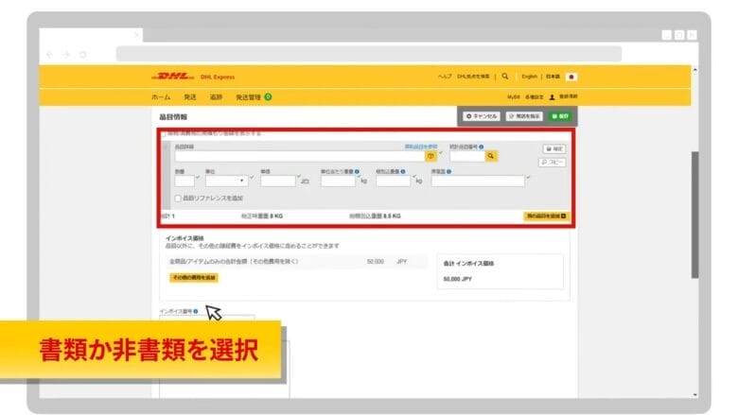Click the blue link above item description field
This screenshot has height=415, width=738.
421,147
